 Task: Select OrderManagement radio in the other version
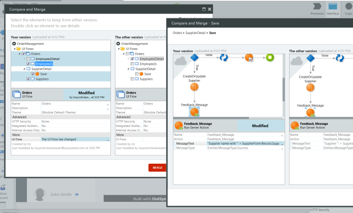[118, 44]
